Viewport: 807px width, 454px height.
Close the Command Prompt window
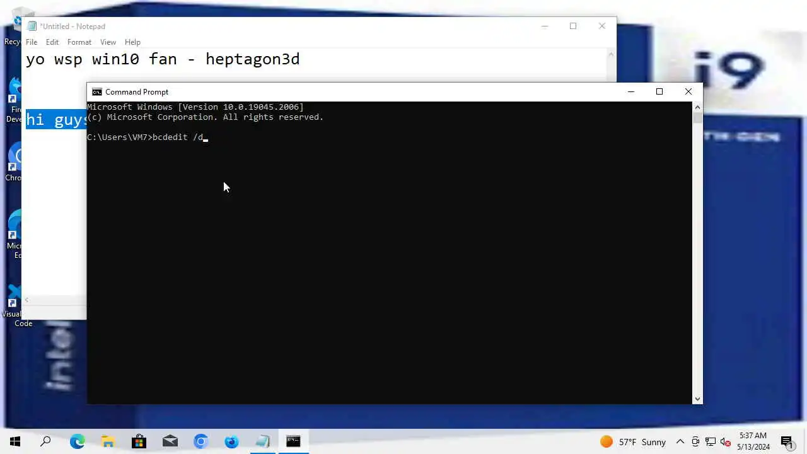coord(688,92)
